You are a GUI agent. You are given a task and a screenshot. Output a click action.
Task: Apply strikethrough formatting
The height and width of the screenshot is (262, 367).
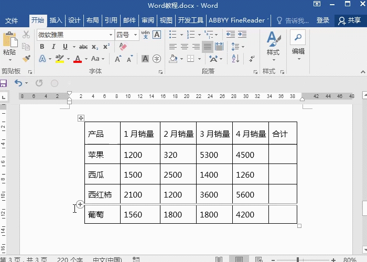pyautogui.click(x=83, y=47)
